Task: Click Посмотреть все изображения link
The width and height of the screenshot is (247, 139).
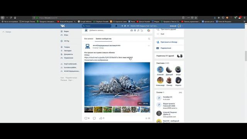Action: (x=96, y=60)
